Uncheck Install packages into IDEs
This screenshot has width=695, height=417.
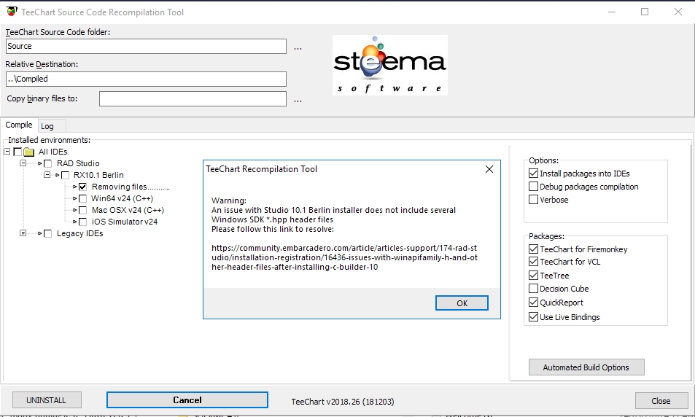coord(534,174)
